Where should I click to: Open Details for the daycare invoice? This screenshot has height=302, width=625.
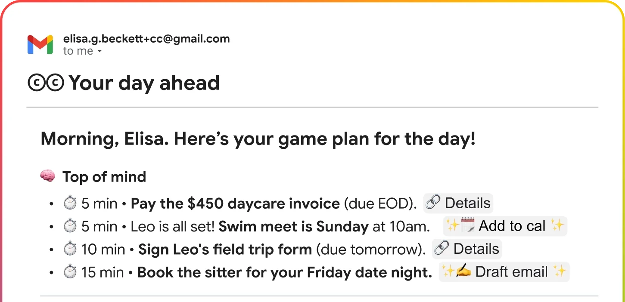[x=458, y=203]
